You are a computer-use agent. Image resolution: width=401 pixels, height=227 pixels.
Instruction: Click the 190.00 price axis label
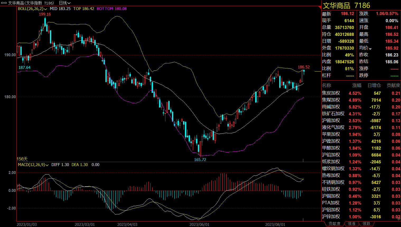click(10, 55)
